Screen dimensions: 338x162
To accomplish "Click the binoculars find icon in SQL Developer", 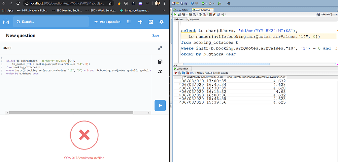I will (229, 3).
